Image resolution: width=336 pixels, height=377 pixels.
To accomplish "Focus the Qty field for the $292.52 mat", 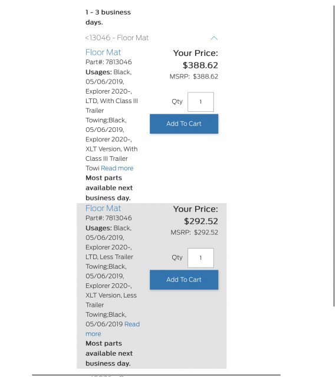I will pos(200,258).
